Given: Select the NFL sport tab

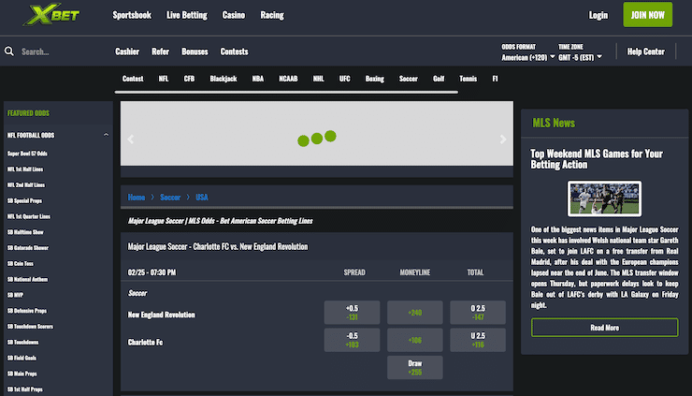Looking at the screenshot, I should click(164, 79).
